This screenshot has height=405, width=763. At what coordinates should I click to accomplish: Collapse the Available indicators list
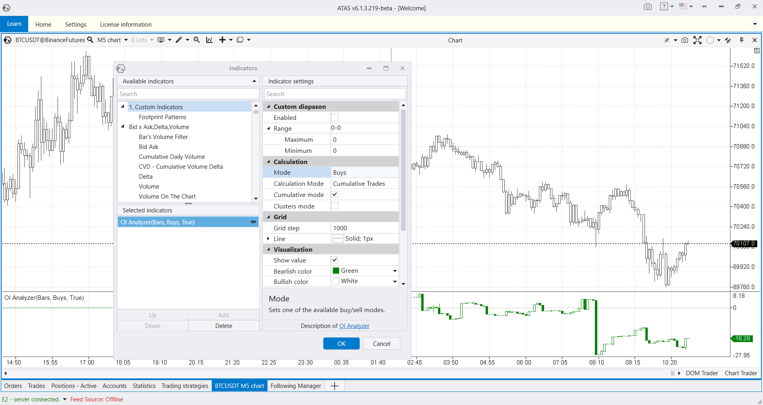pos(254,81)
